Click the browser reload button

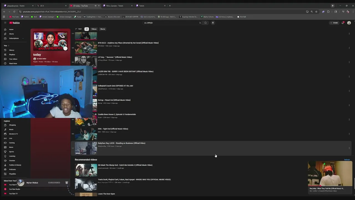pos(14,12)
